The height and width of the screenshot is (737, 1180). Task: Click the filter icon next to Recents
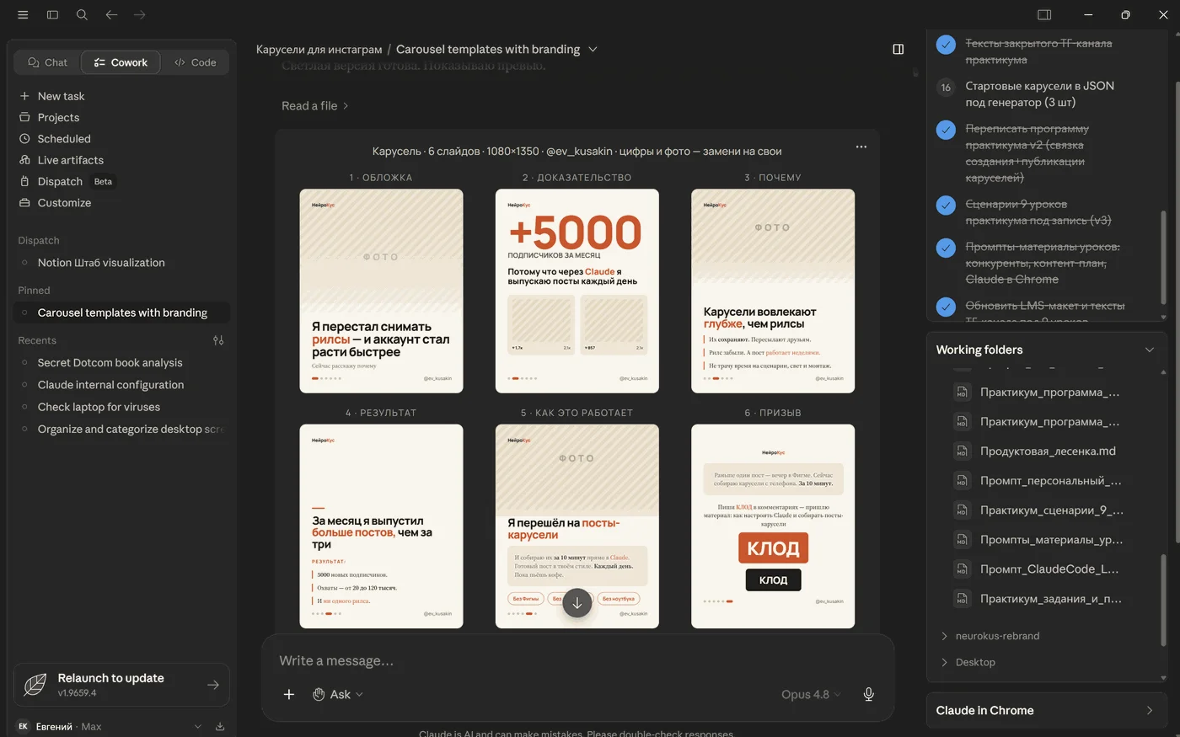click(218, 340)
